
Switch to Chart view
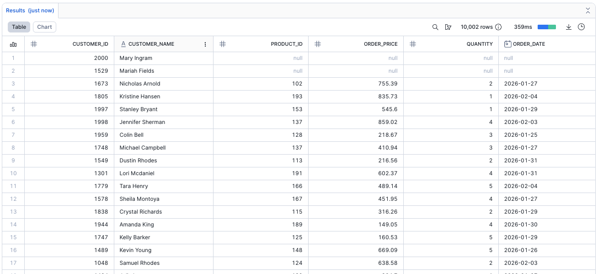pyautogui.click(x=44, y=27)
